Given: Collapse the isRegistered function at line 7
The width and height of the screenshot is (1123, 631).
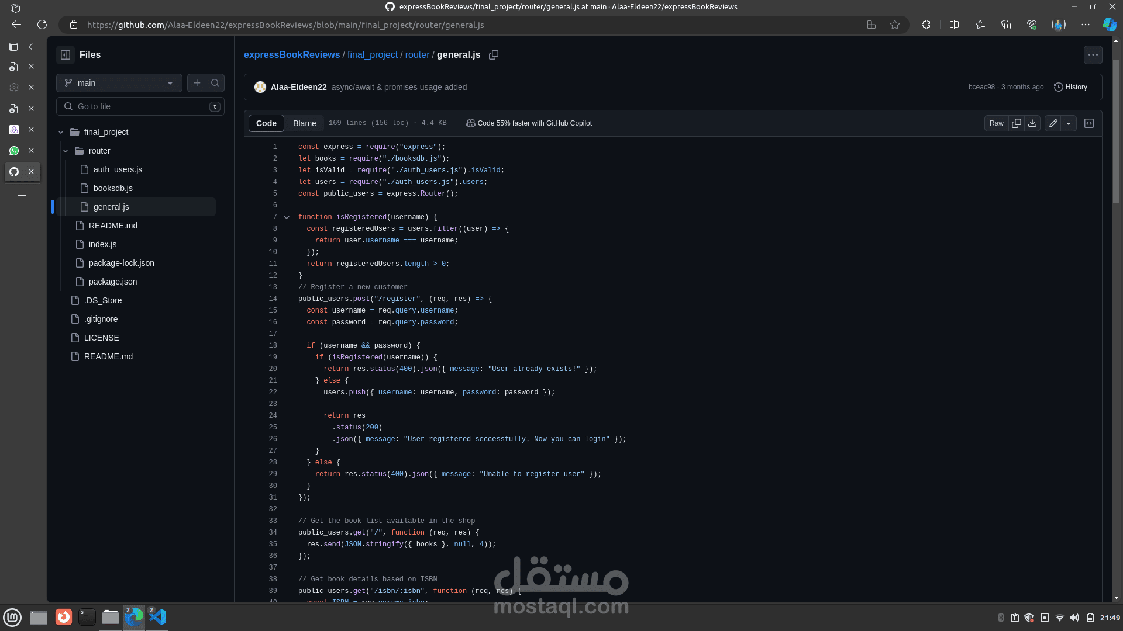Looking at the screenshot, I should point(287,217).
